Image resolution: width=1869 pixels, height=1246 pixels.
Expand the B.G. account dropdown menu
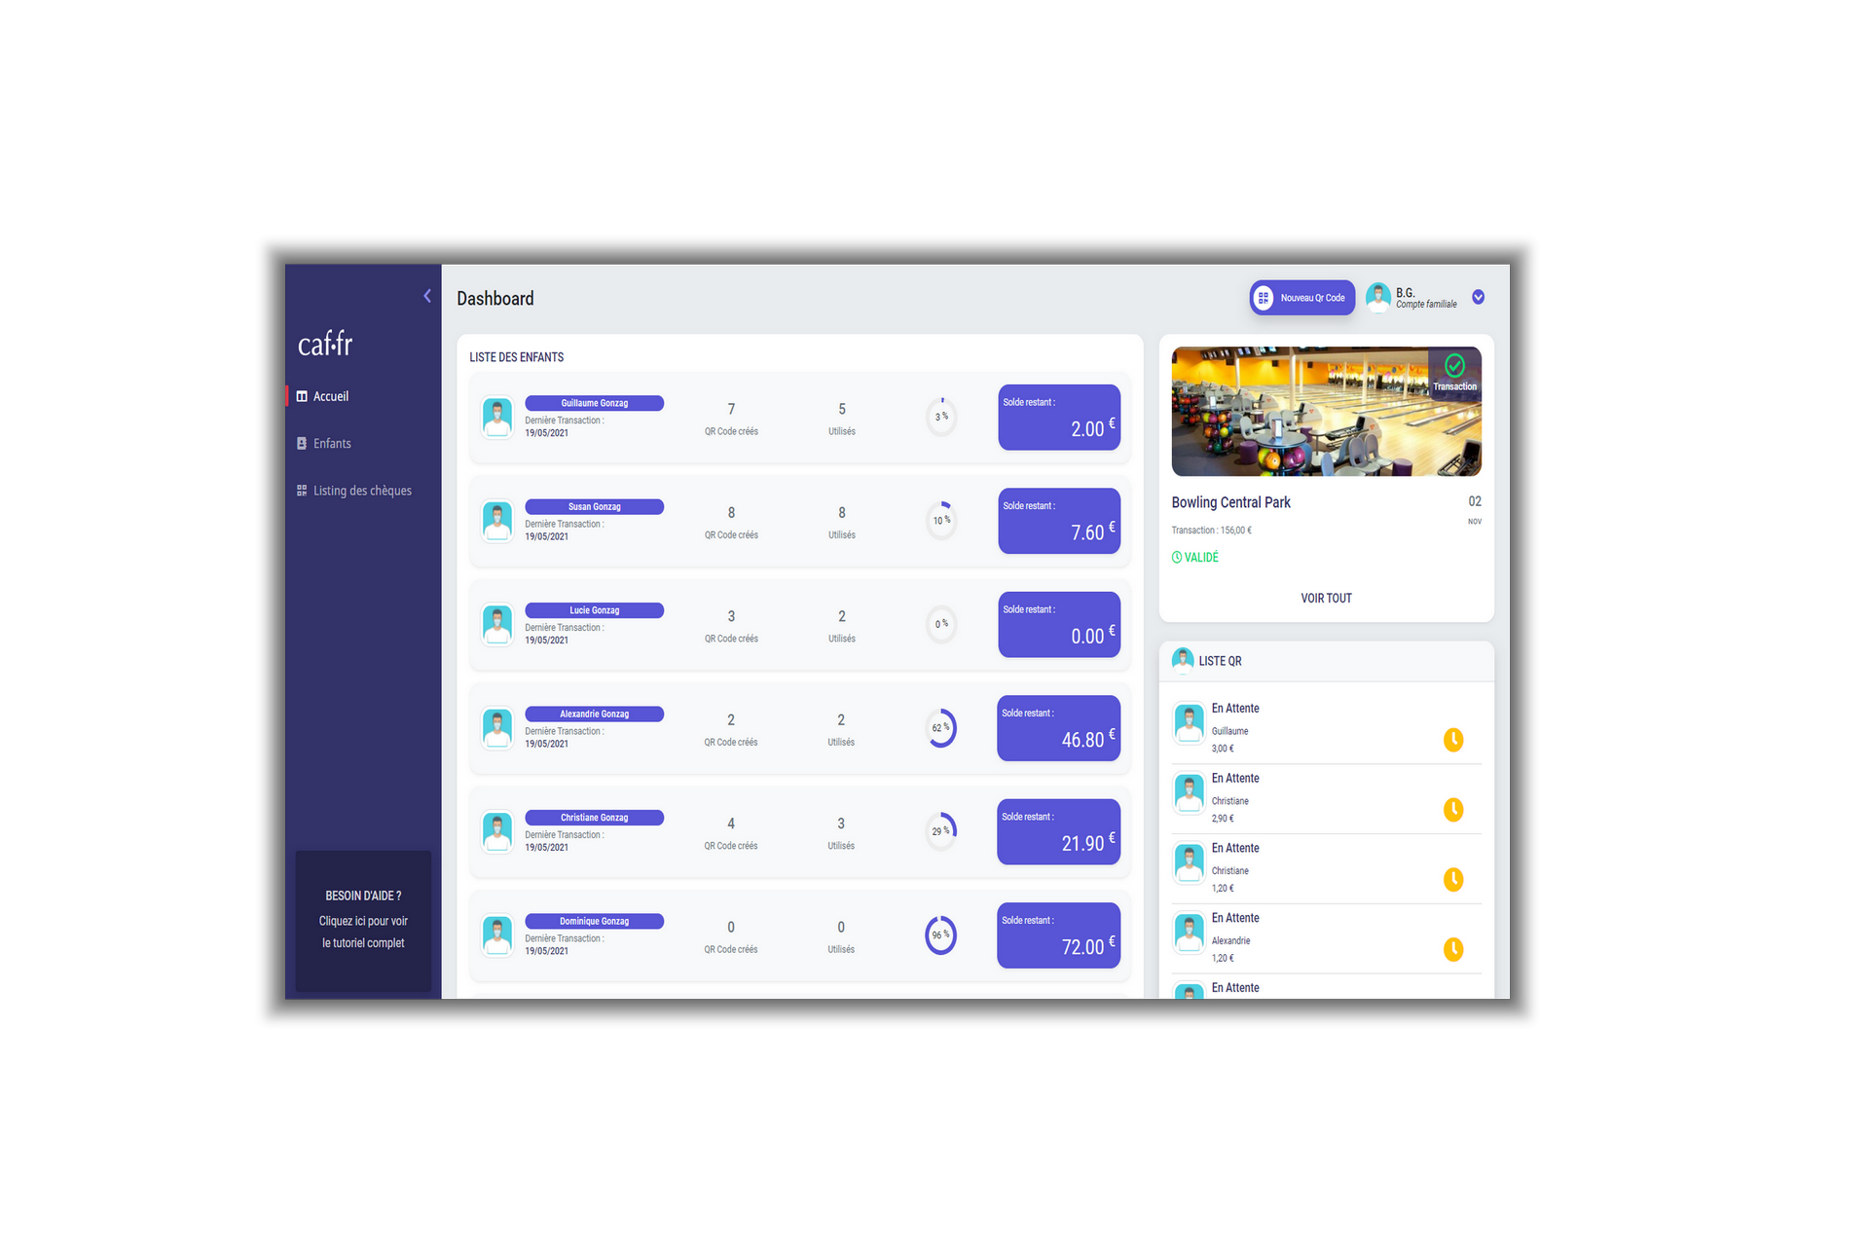tap(1477, 296)
